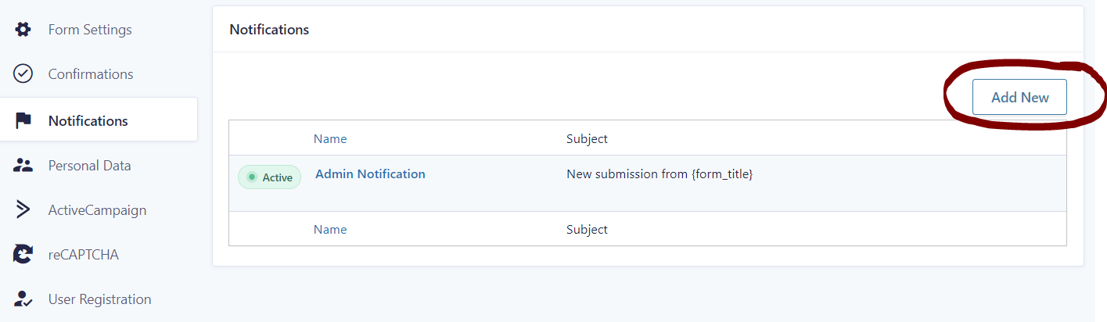
Task: Open the User Registration settings
Action: [99, 299]
